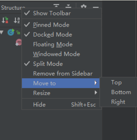The image size is (137, 140).
Task: Open the Structure panel gear settings icon
Action: click(x=84, y=6)
